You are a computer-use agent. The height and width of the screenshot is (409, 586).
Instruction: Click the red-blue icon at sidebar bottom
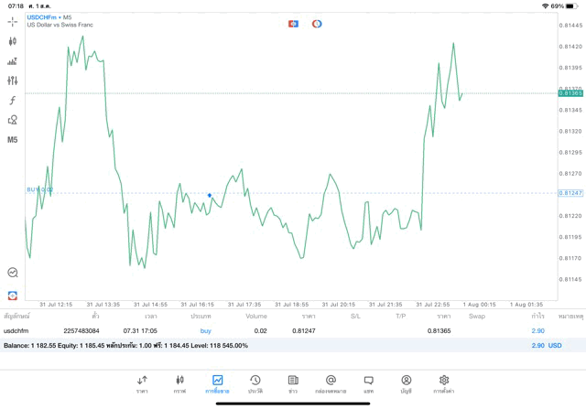13,295
